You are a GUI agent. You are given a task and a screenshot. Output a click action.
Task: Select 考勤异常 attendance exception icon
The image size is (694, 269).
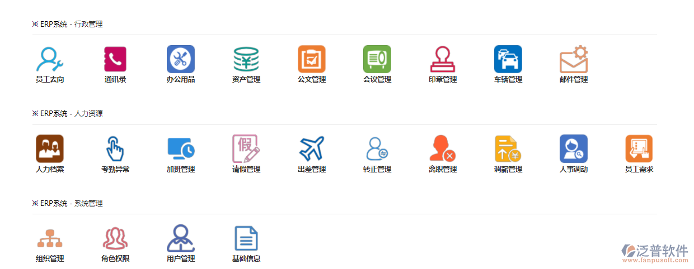point(115,148)
